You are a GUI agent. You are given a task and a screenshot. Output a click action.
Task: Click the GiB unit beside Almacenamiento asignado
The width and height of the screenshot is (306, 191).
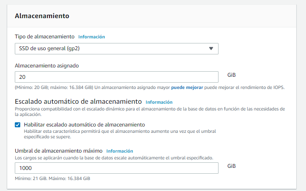click(232, 75)
